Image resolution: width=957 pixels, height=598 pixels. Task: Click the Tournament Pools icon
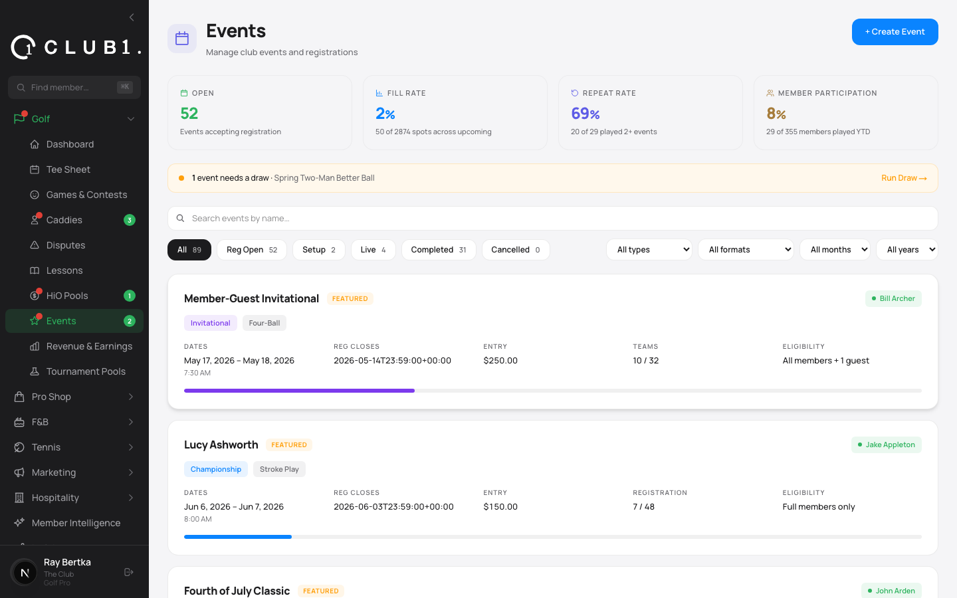click(35, 371)
